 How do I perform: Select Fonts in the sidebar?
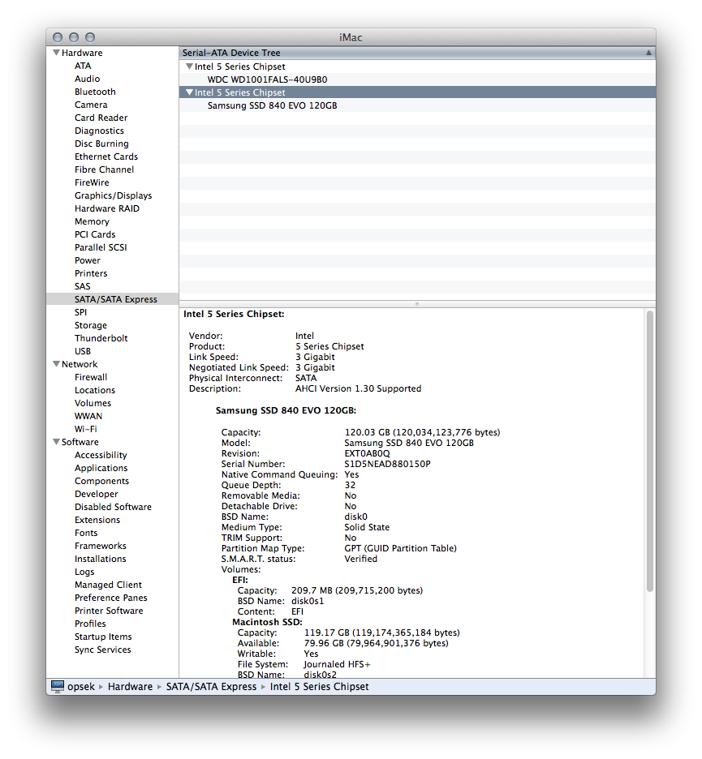coord(86,533)
